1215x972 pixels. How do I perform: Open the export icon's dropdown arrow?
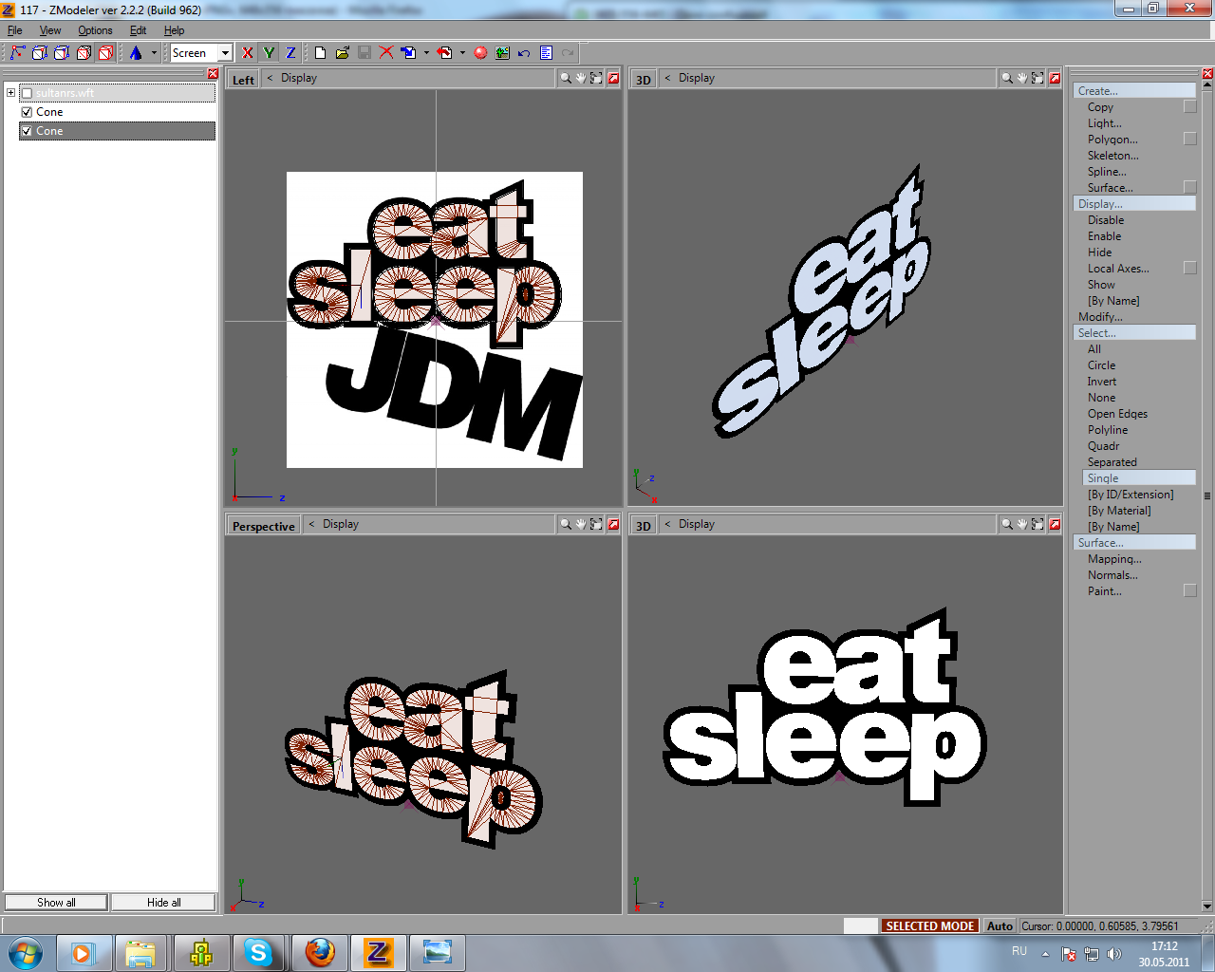point(462,53)
